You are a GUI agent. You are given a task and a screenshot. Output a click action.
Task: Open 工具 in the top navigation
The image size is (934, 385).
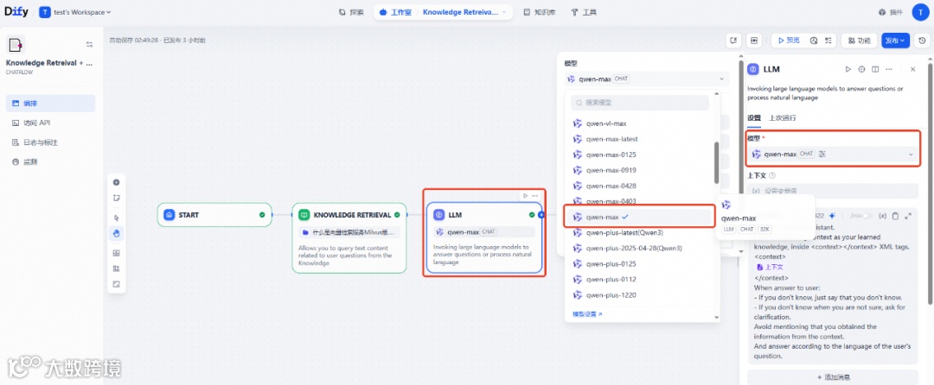584,12
